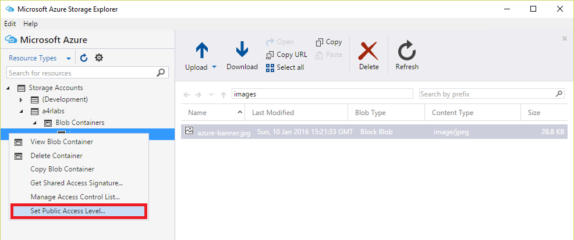The height and width of the screenshot is (240, 574).
Task: Click the red Delete X icon
Action: [x=369, y=51]
